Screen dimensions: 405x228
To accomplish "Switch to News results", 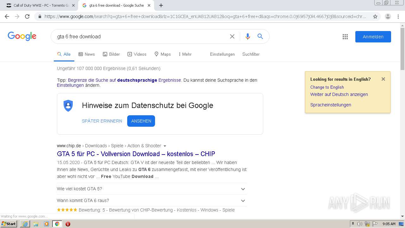I will point(87,54).
